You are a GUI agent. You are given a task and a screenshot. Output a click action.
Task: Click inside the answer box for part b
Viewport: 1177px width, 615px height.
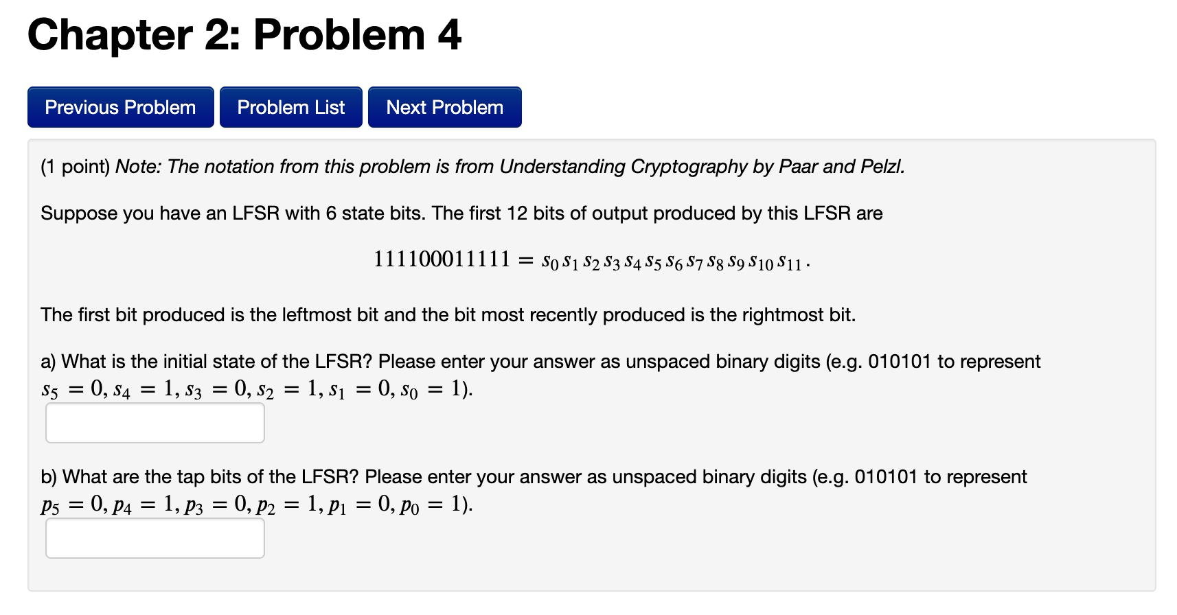click(154, 538)
